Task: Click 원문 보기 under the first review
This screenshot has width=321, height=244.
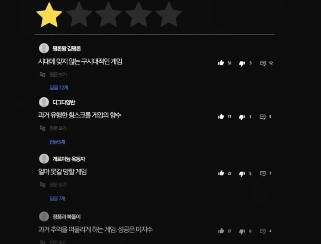Action: [58, 75]
